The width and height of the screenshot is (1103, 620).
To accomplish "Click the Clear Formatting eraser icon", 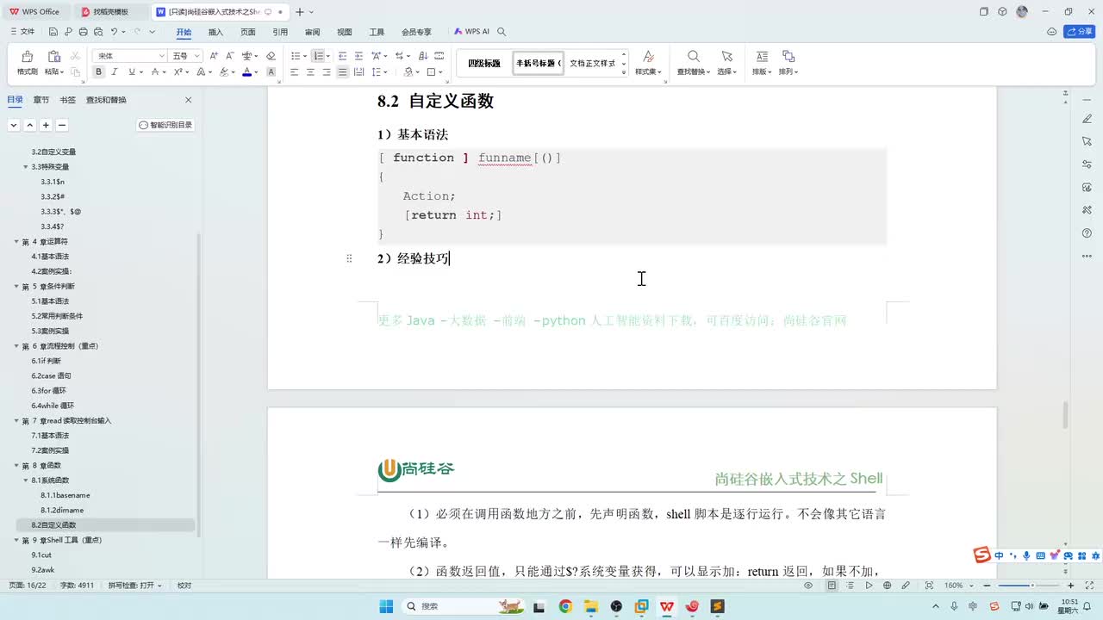I will click(271, 56).
